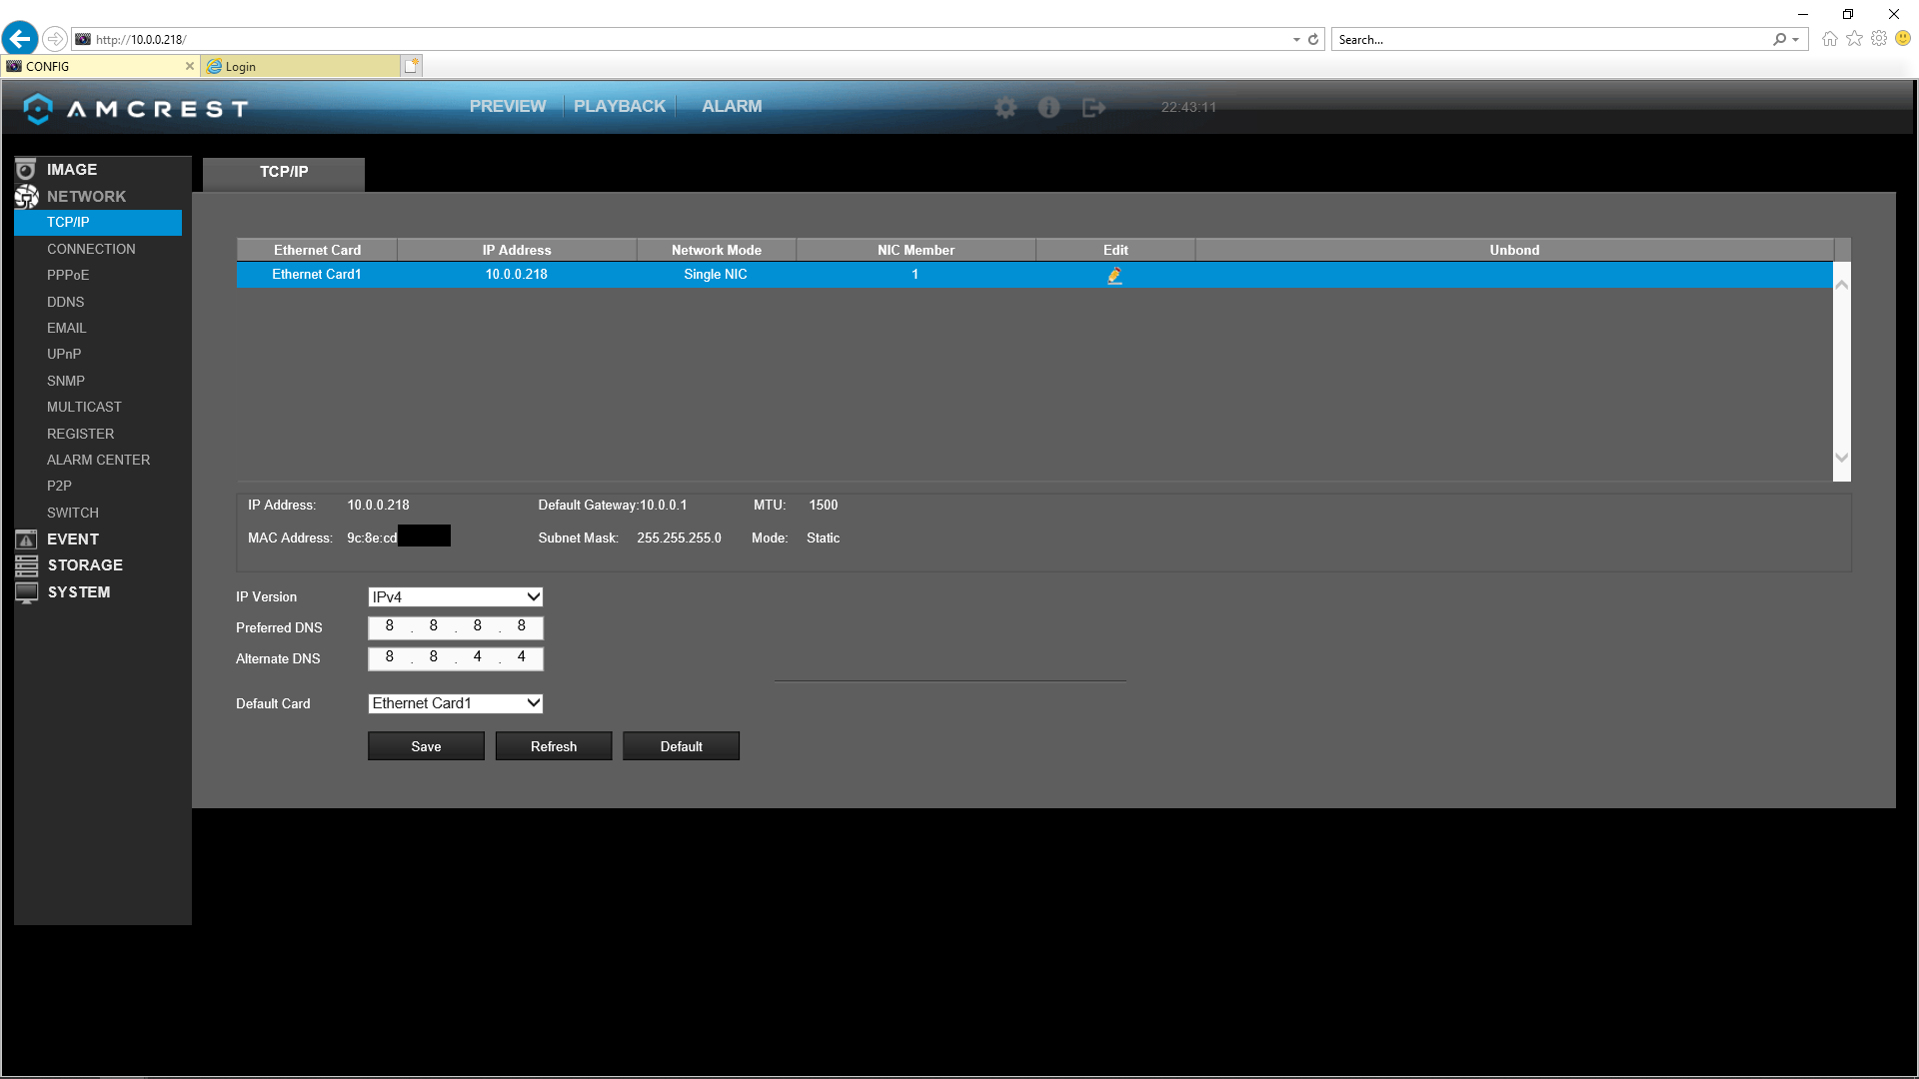Screen dimensions: 1919x1079
Task: Switch to the Login browser tab
Action: pos(300,66)
